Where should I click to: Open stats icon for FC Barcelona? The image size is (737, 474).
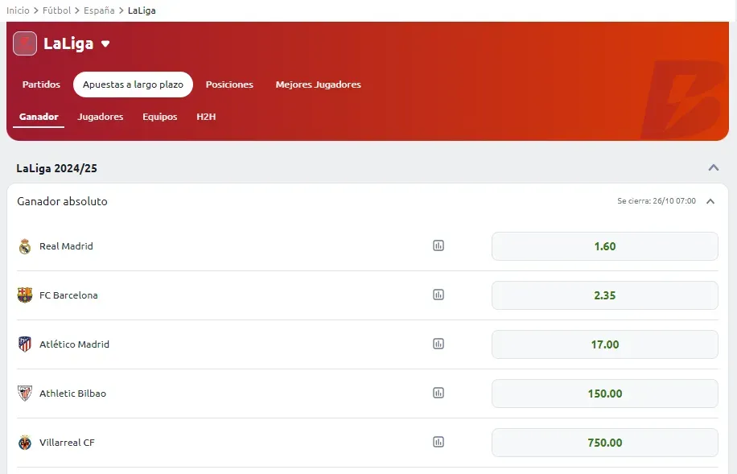(438, 295)
